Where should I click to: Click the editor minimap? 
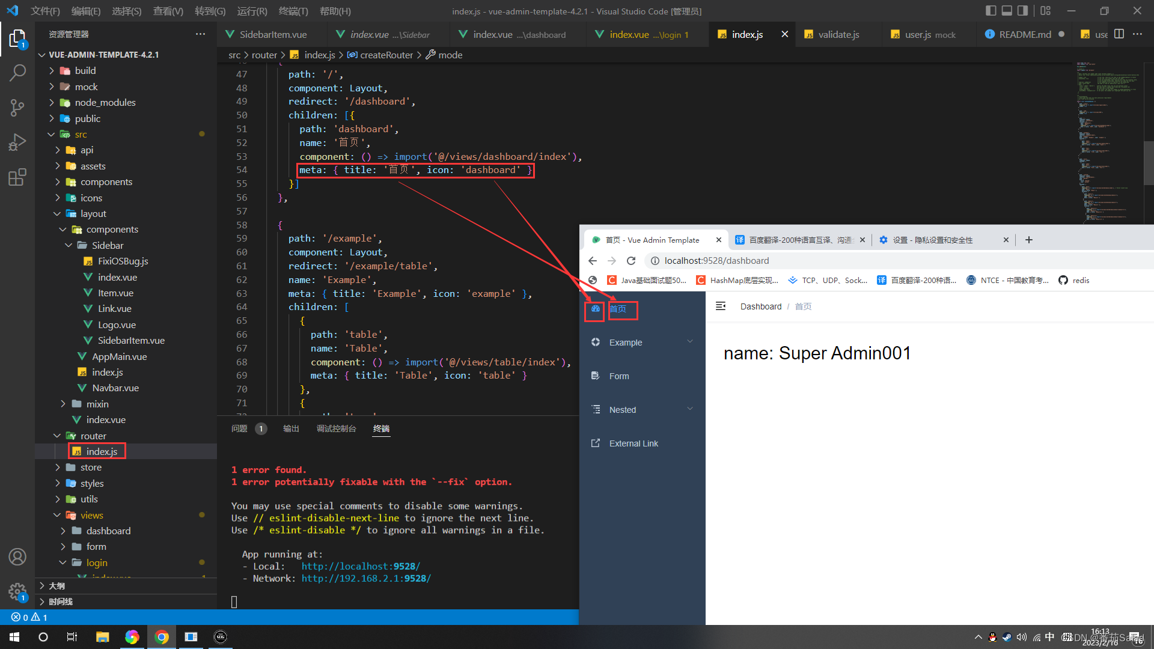point(1109,141)
